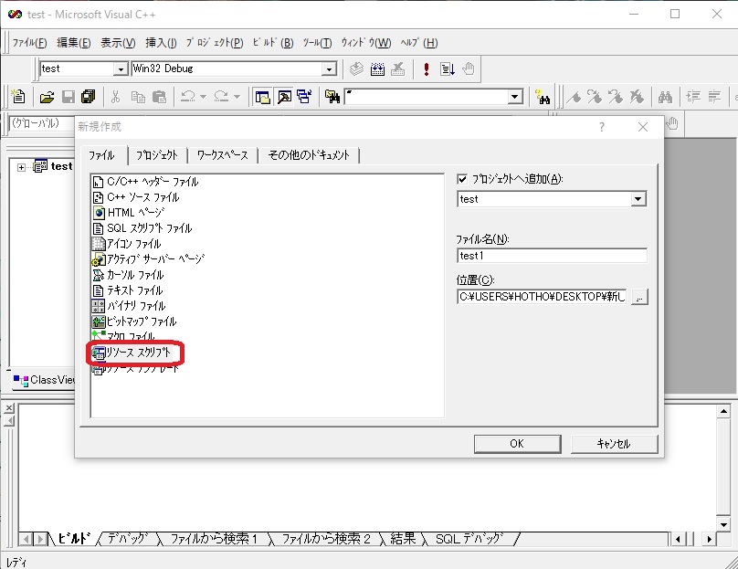Click the Search binoculars with lightbulb icon
Image resolution: width=738 pixels, height=569 pixels.
(543, 97)
